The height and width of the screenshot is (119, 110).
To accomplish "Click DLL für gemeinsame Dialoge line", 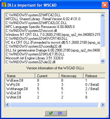I will (x=53, y=50).
